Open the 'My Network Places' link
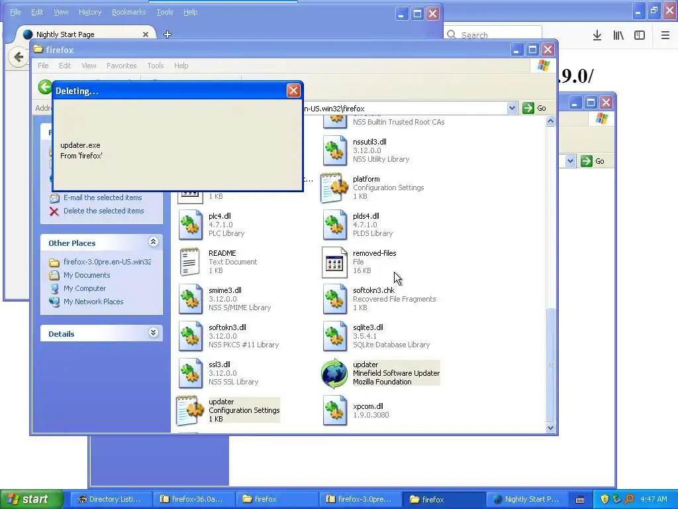Image resolution: width=678 pixels, height=509 pixels. click(x=93, y=302)
